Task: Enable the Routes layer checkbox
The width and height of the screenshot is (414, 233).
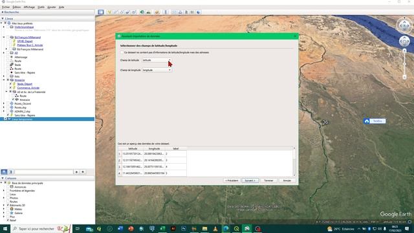Action: (8, 201)
